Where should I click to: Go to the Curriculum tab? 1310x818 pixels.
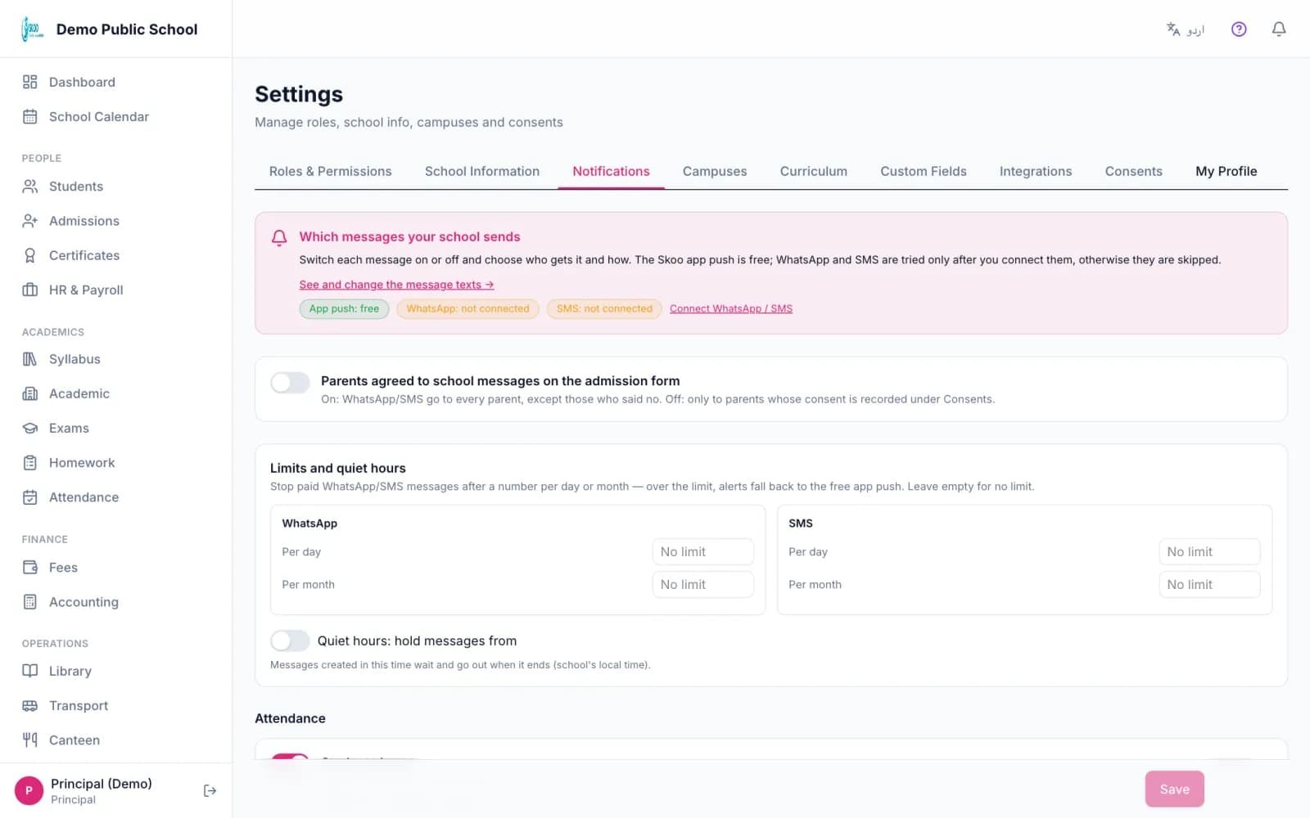pyautogui.click(x=814, y=171)
